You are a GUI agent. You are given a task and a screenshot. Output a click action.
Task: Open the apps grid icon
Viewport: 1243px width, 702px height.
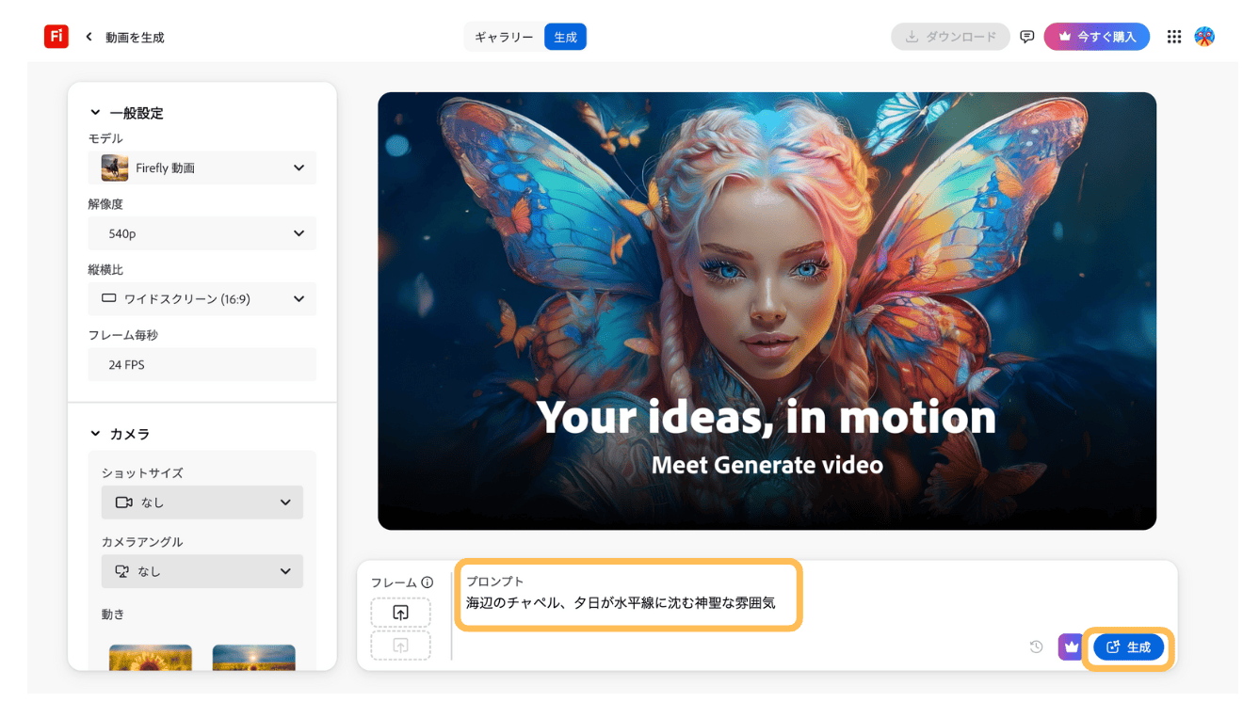click(1173, 37)
